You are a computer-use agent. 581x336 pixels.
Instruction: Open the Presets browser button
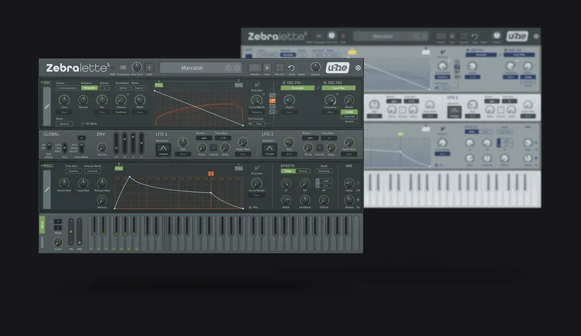254,67
